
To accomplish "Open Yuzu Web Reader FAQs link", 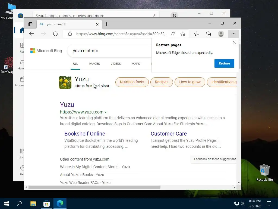I will pos(85,183).
